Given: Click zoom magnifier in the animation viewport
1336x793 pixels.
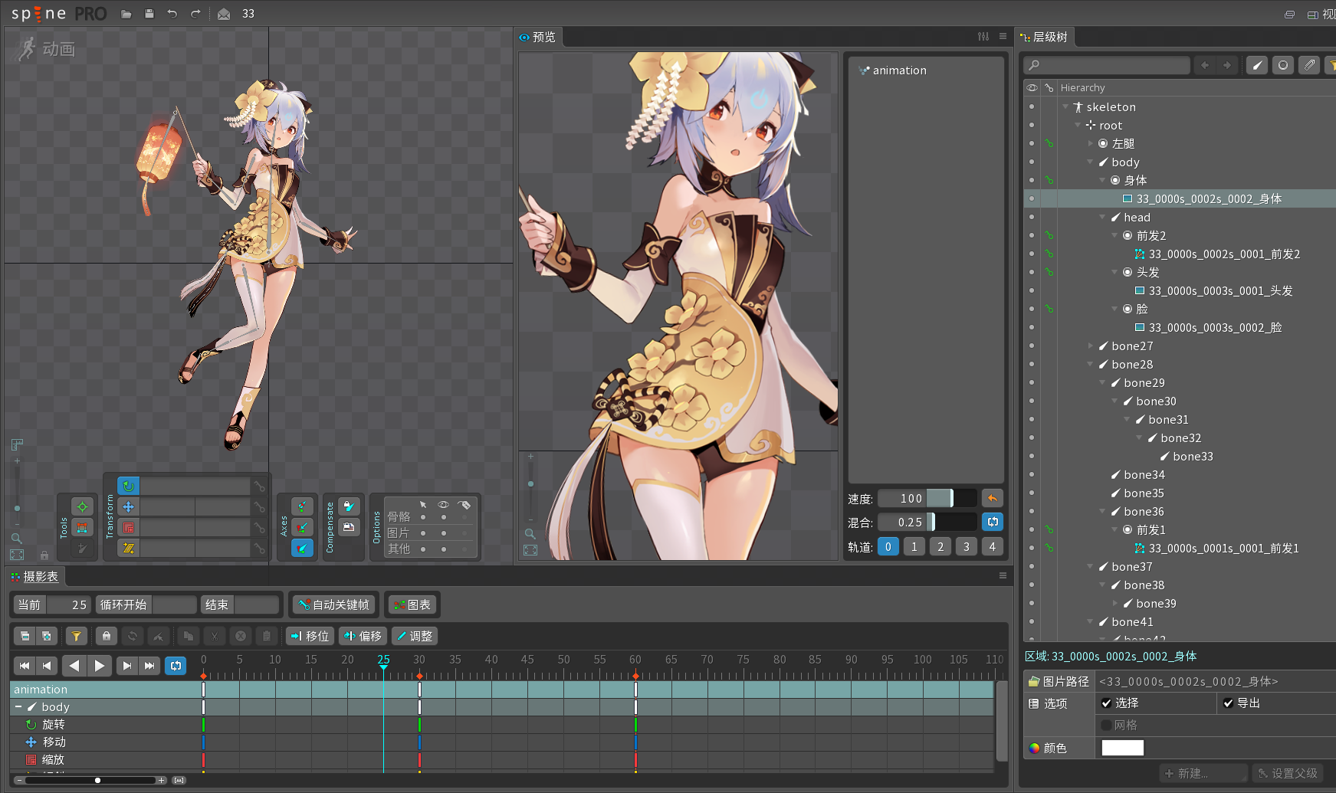Looking at the screenshot, I should [17, 538].
